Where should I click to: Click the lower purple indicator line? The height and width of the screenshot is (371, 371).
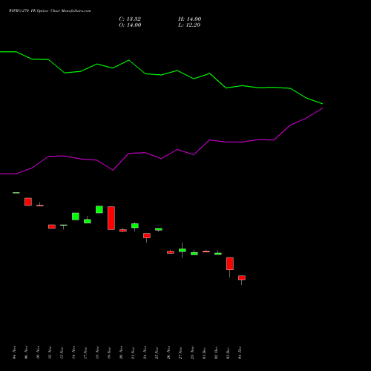point(161,158)
